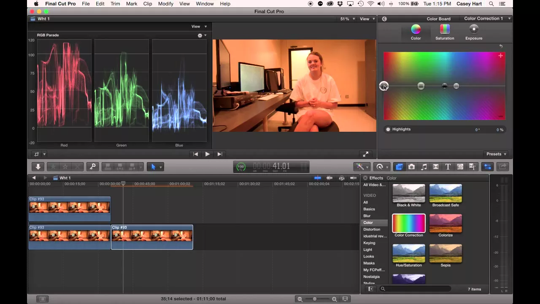The image size is (540, 304).
Task: Open the Retime speed menu
Action: click(382, 167)
